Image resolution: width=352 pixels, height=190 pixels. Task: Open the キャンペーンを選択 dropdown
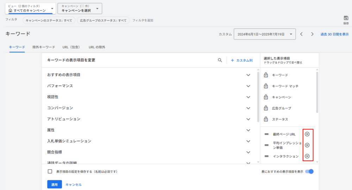80,8
